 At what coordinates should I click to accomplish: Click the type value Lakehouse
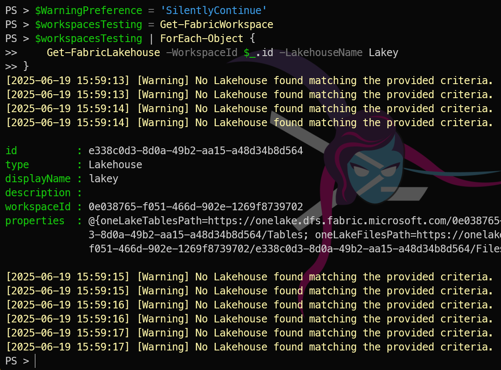pos(115,164)
